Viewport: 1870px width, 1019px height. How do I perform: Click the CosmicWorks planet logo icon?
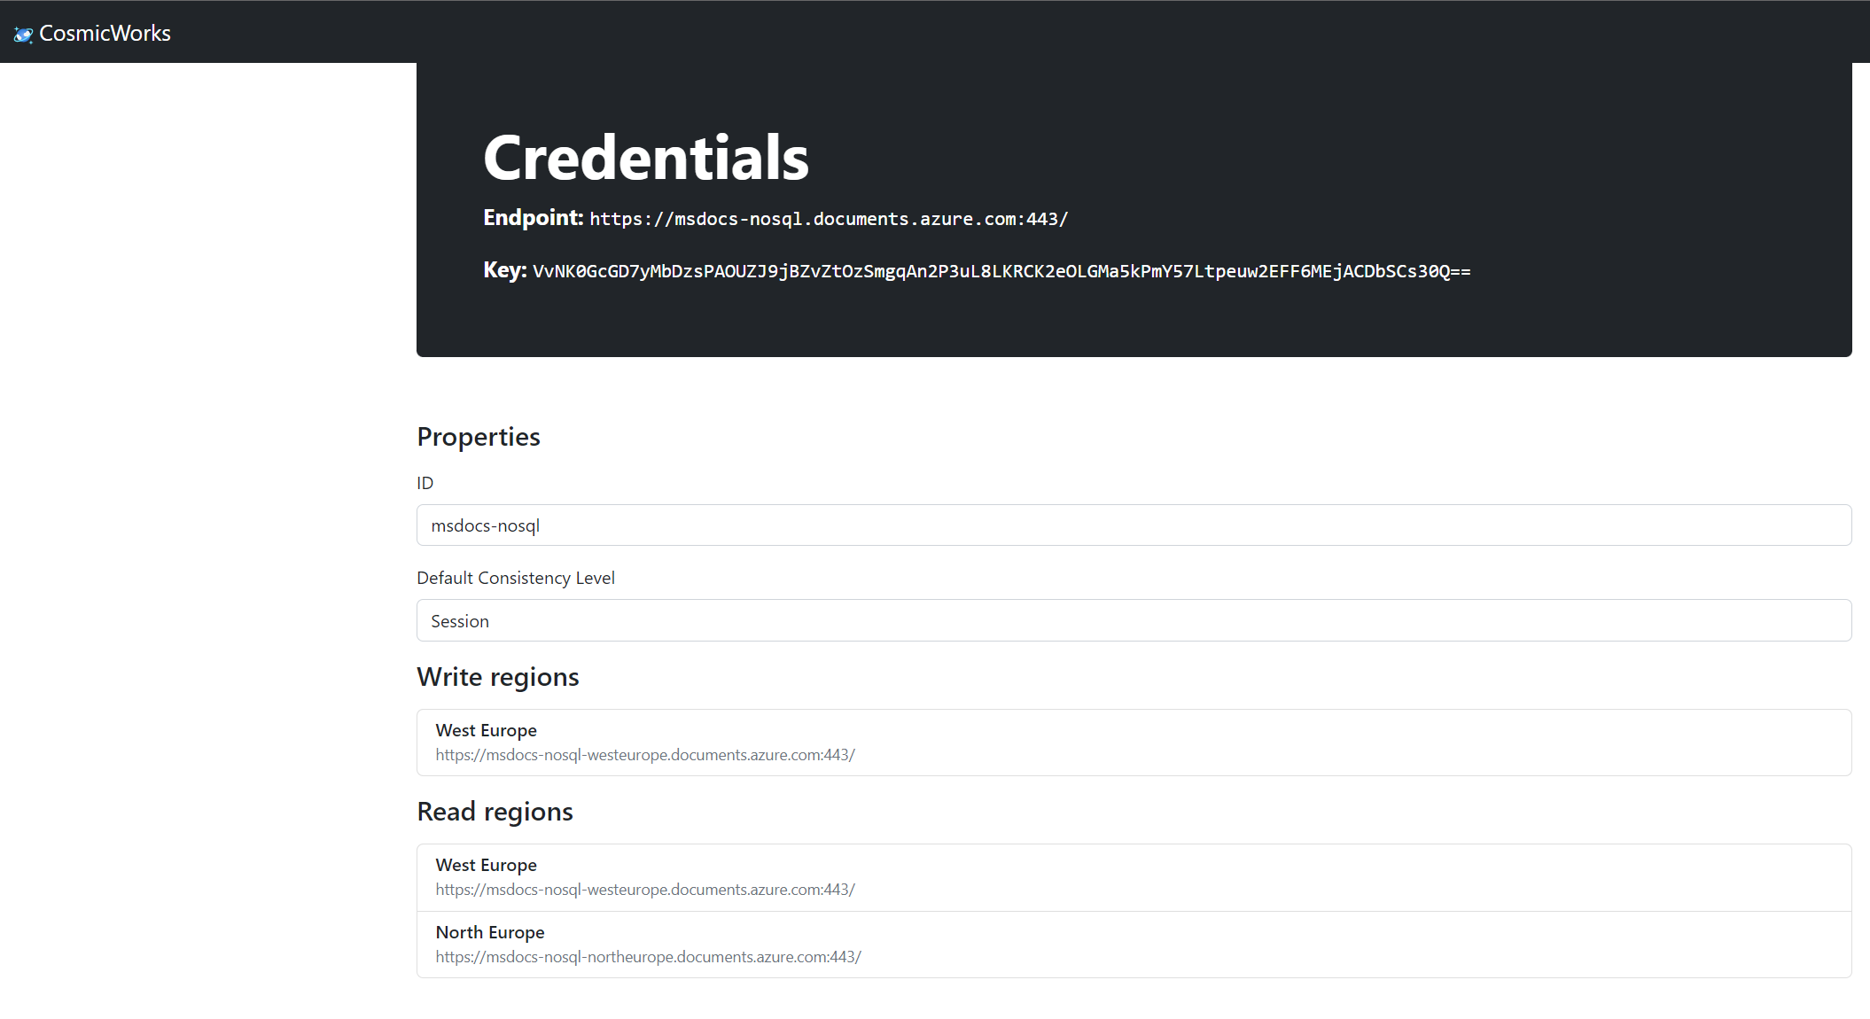pos(23,34)
